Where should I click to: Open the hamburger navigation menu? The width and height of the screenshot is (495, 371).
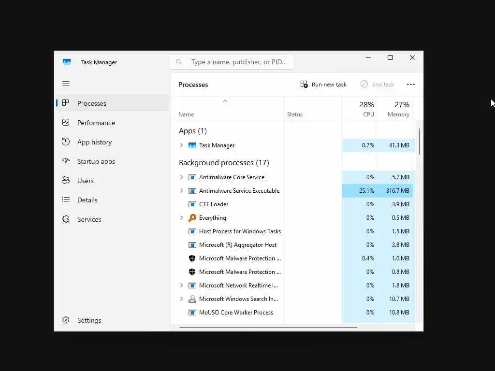66,84
